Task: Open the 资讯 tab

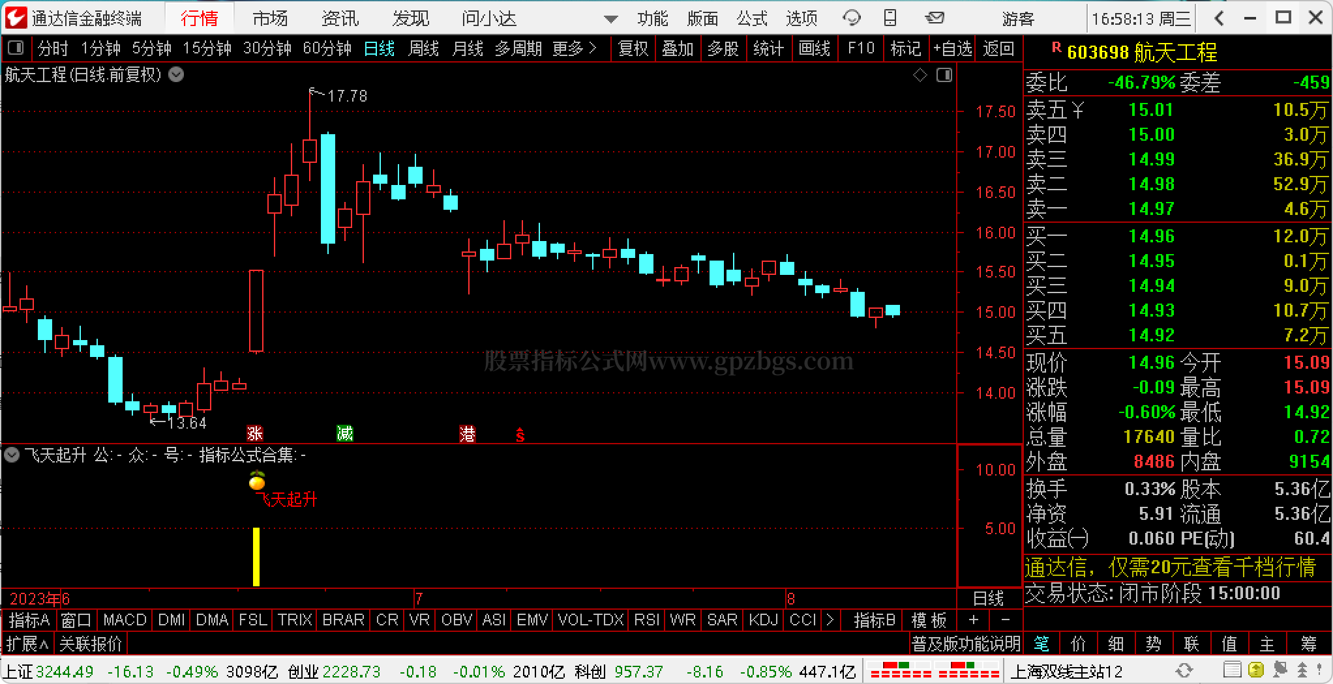Action: click(x=340, y=18)
